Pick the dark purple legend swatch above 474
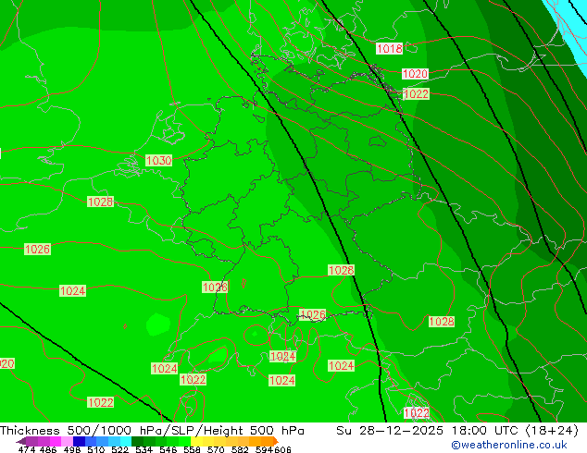This screenshot has height=453, width=587. coord(31,441)
